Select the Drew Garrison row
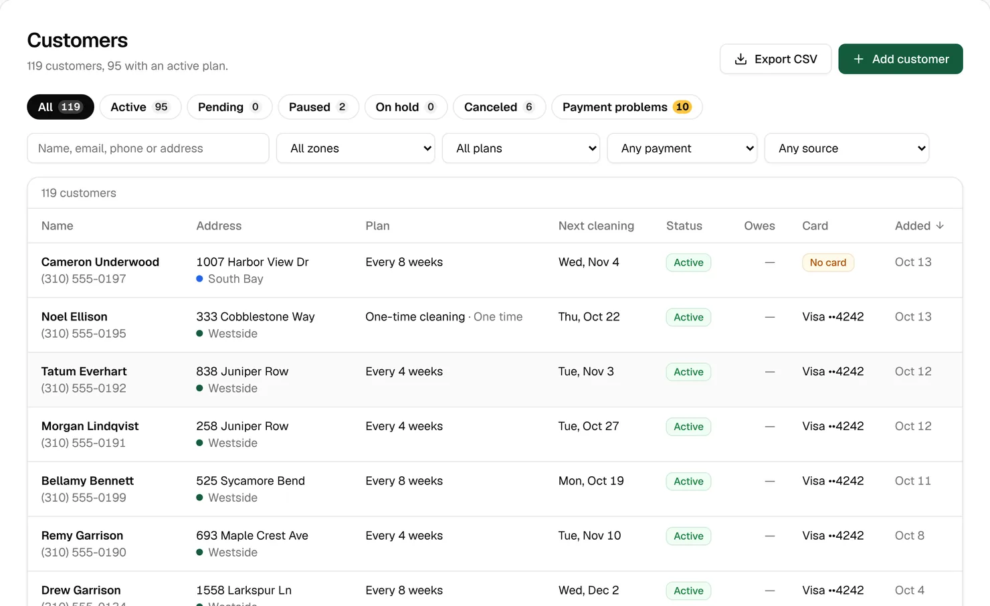Viewport: 990px width, 606px height. pyautogui.click(x=495, y=589)
